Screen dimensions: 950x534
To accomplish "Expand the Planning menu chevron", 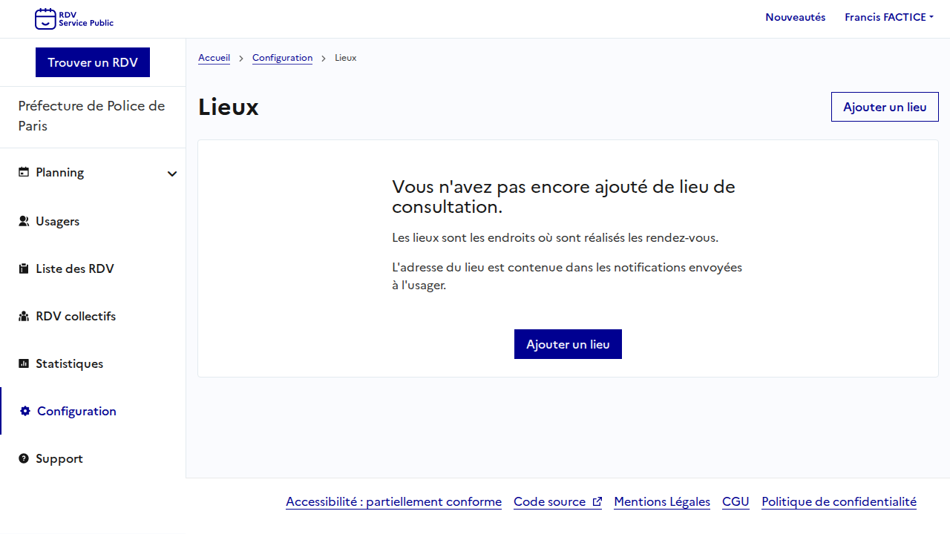I will [x=172, y=174].
